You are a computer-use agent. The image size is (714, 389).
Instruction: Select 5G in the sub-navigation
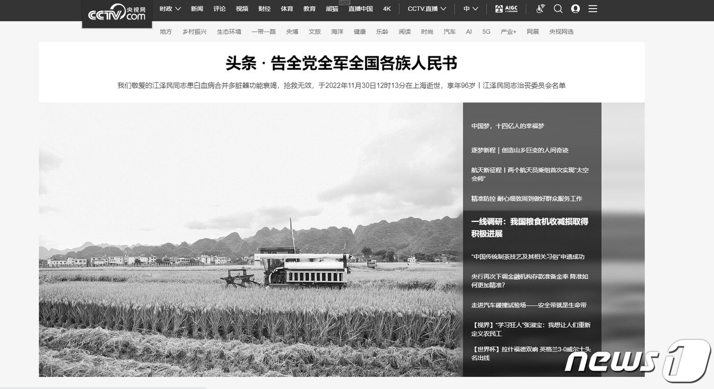click(x=487, y=32)
